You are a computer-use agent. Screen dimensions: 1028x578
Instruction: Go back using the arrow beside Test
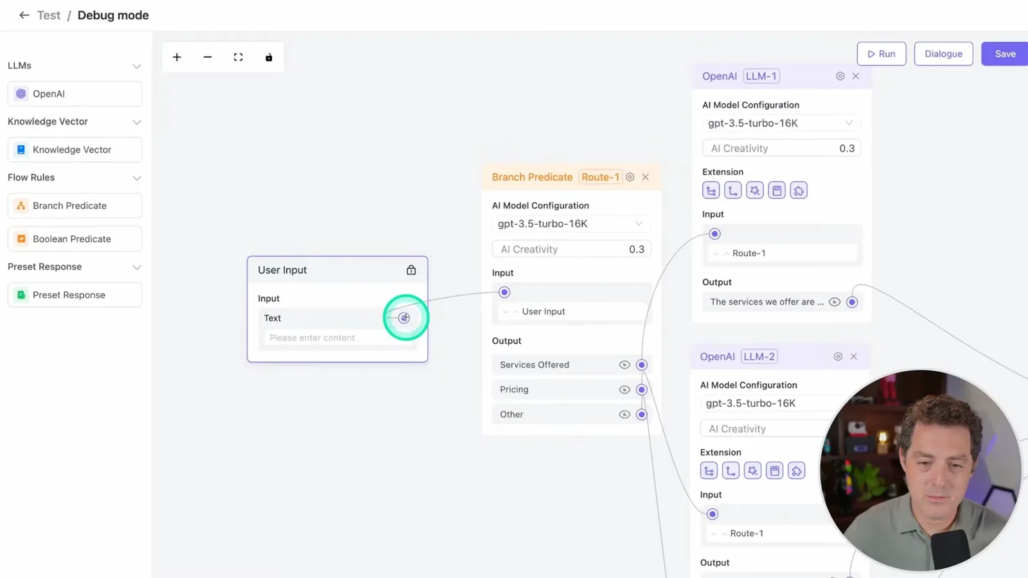pos(24,15)
